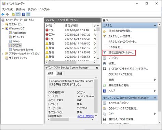162x130 pixels.
Task: Open the 表示 submenu arrow
Action: [x=155, y=80]
